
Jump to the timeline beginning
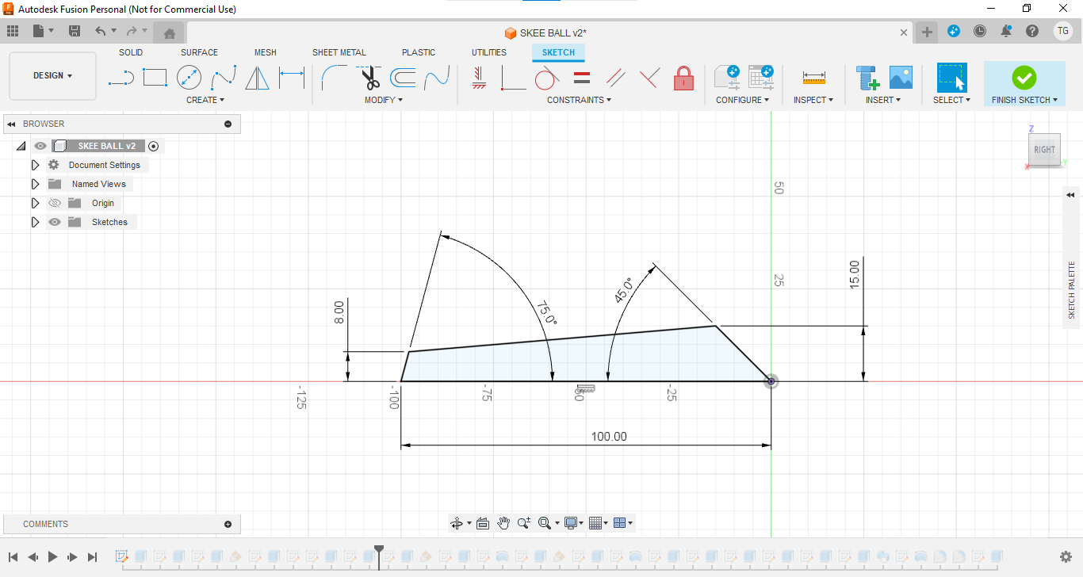13,557
